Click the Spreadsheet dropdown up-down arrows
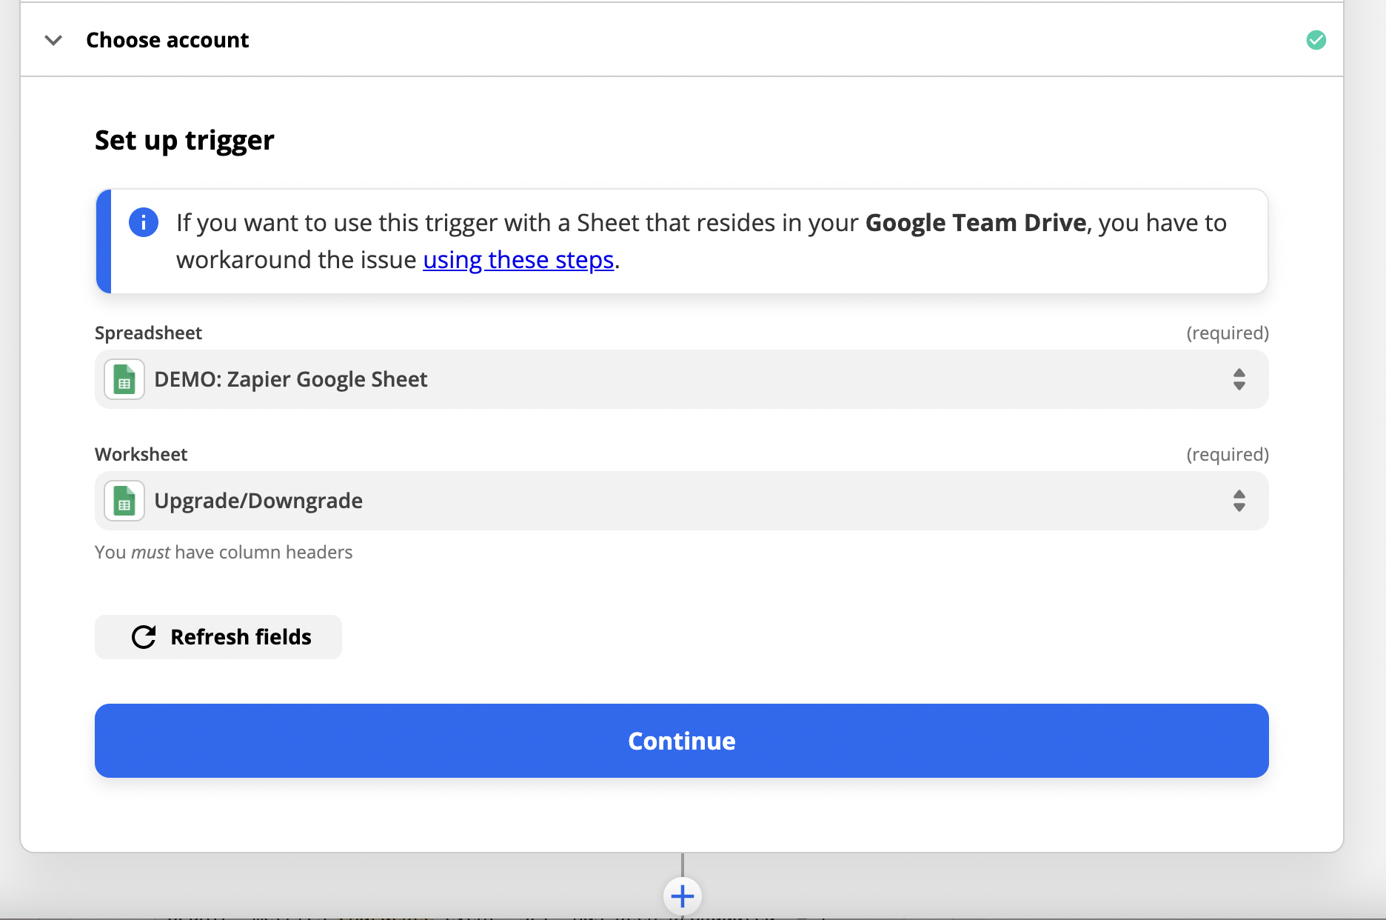The width and height of the screenshot is (1386, 920). pyautogui.click(x=1239, y=379)
